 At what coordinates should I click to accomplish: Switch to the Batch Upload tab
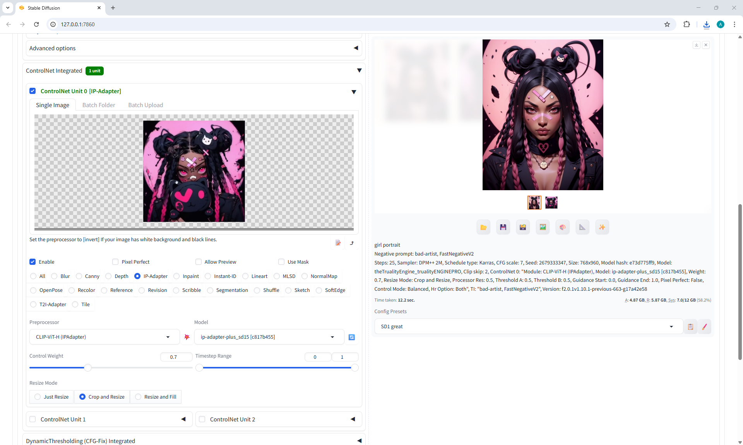[146, 105]
